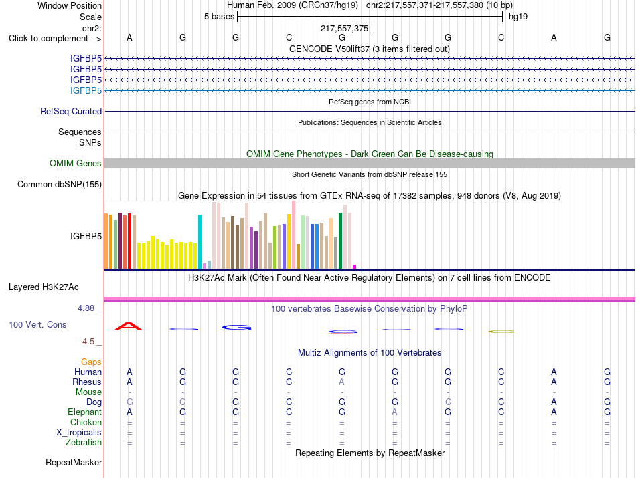The image size is (636, 478).
Task: Open '100 vertebrates Basewise Conservation by PhyloP' title
Action: point(370,309)
